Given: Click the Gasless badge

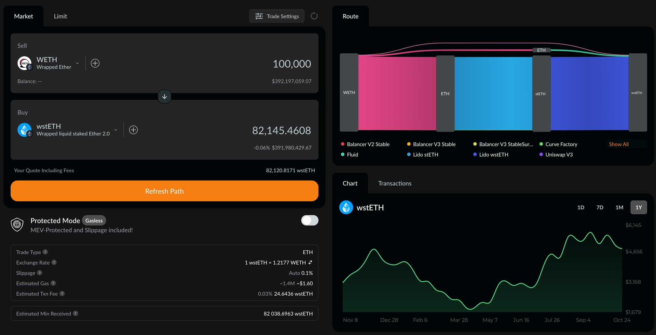Looking at the screenshot, I should [x=94, y=220].
